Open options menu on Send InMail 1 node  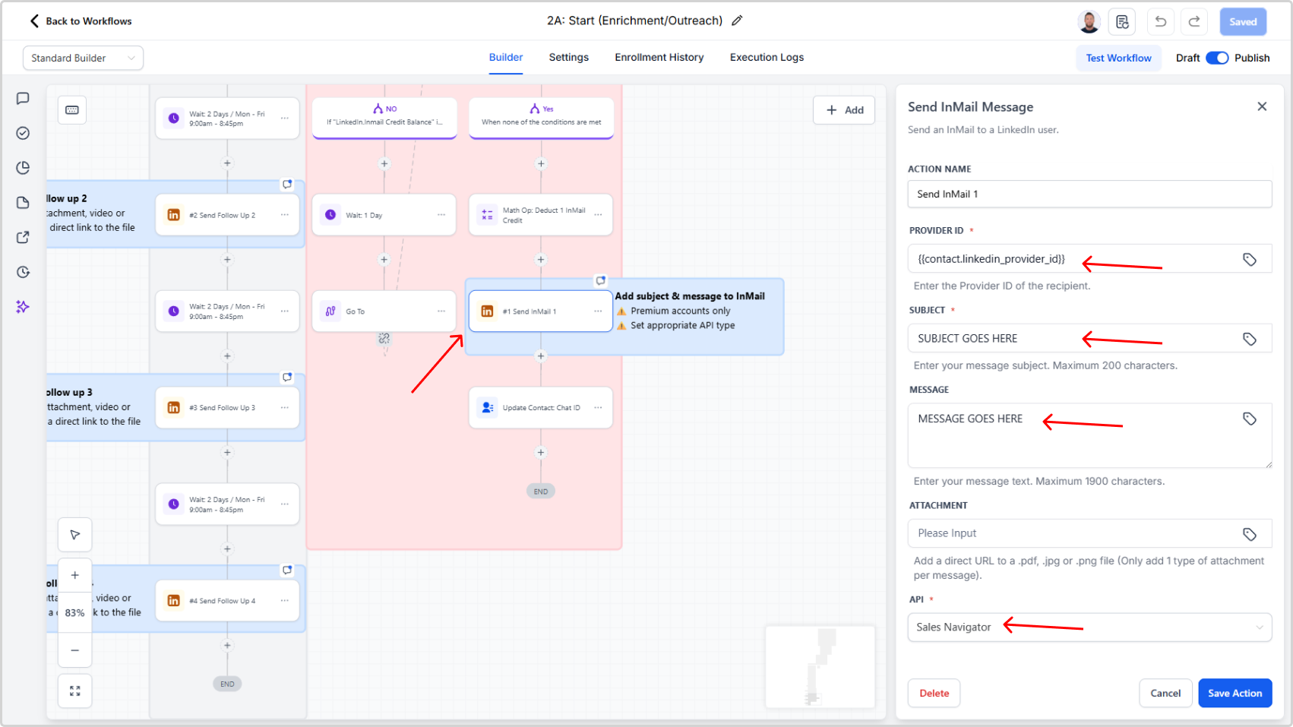[x=598, y=311]
